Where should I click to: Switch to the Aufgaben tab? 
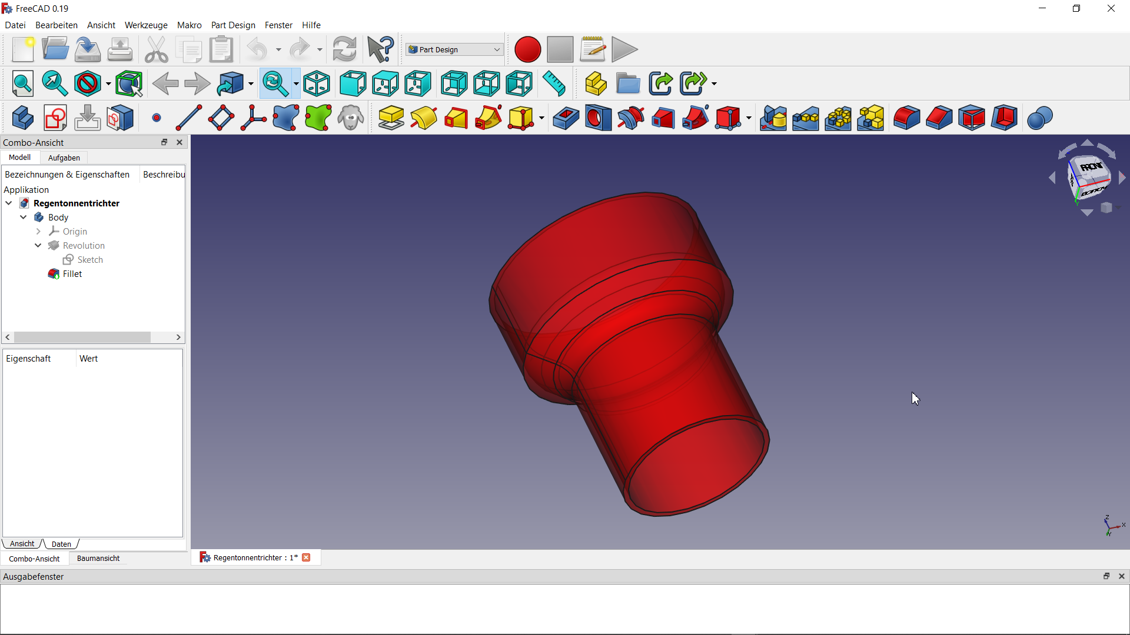click(x=64, y=158)
